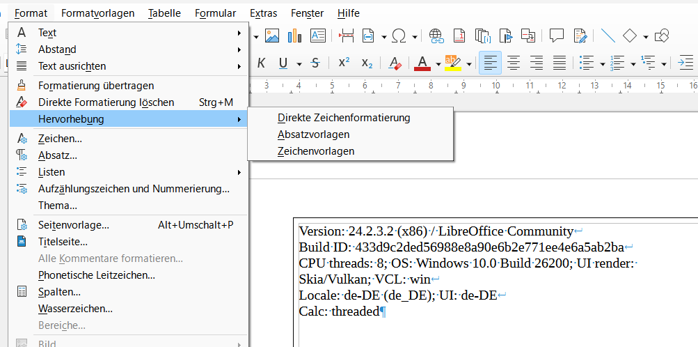This screenshot has height=347, width=698.
Task: Click the Clear Direct Formatting eraser icon
Action: point(395,63)
